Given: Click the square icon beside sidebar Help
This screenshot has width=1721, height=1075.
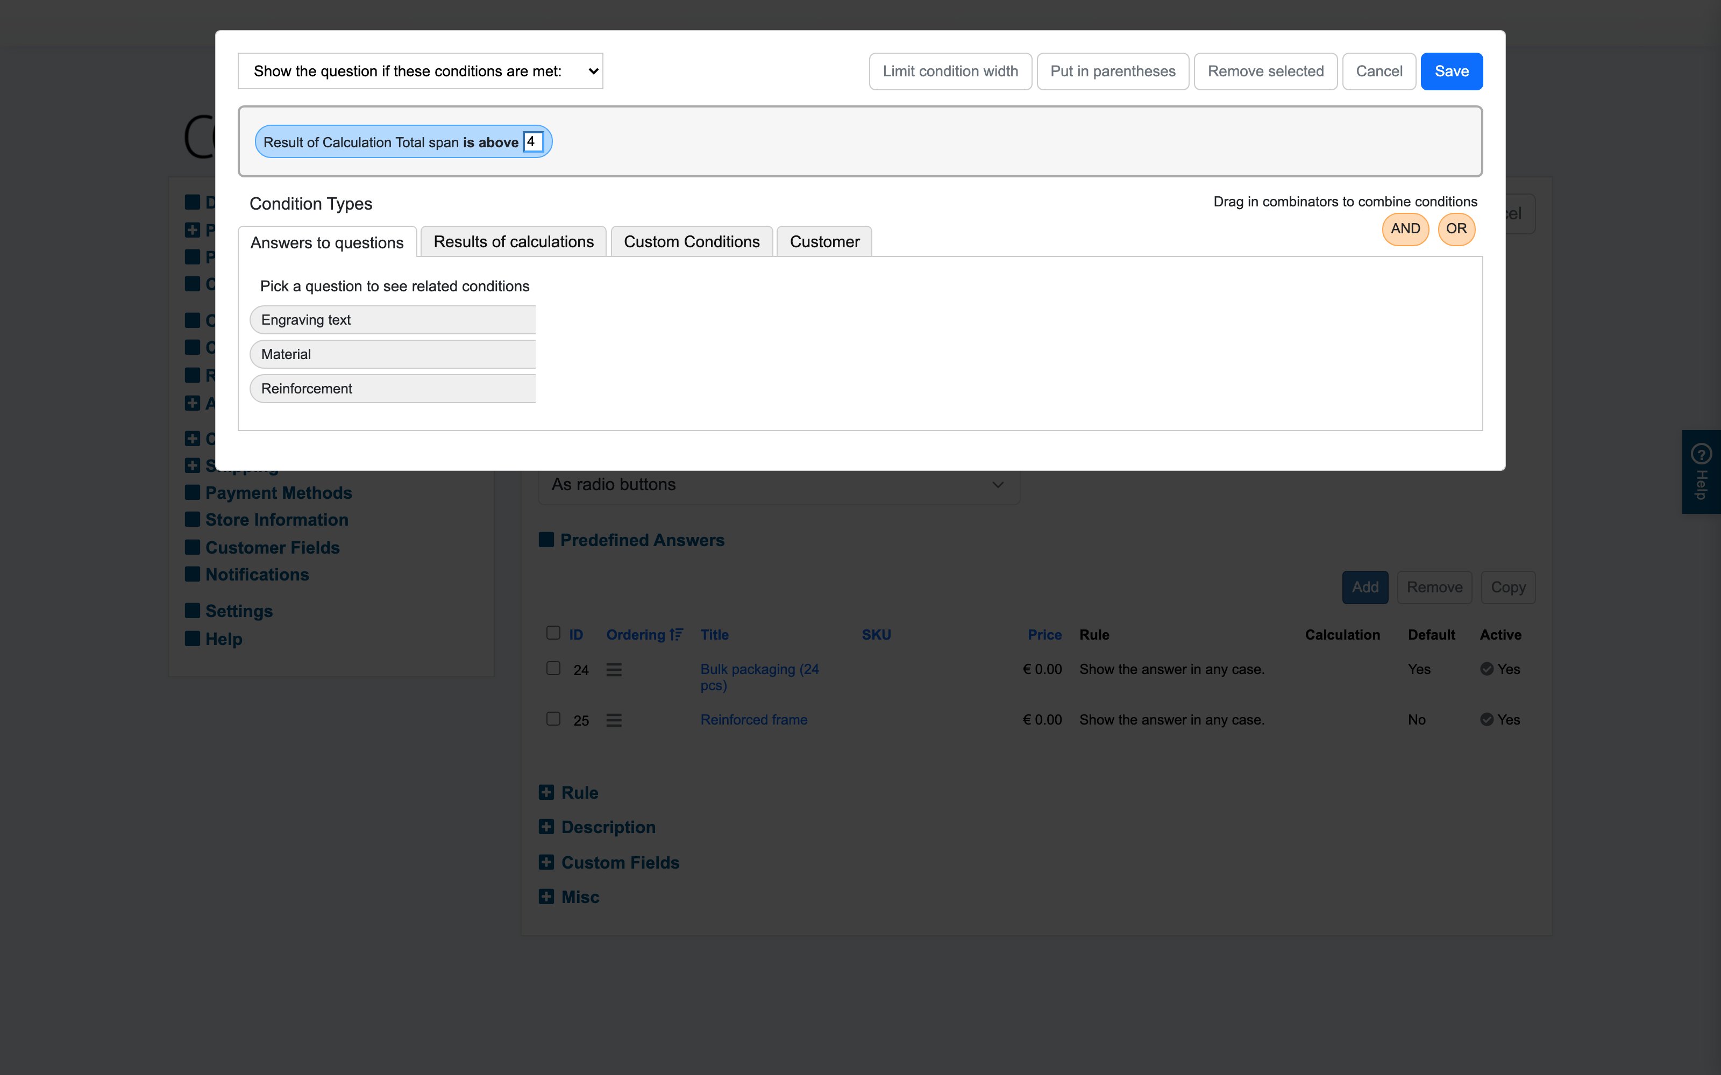Looking at the screenshot, I should coord(192,639).
